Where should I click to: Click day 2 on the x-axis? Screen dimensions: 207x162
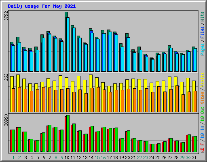19,158
